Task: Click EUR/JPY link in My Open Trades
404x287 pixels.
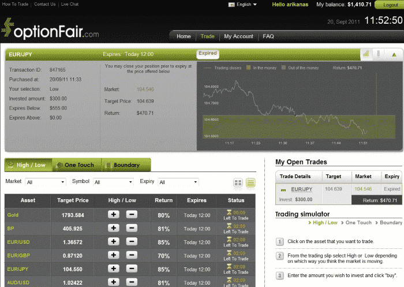Action: point(301,189)
